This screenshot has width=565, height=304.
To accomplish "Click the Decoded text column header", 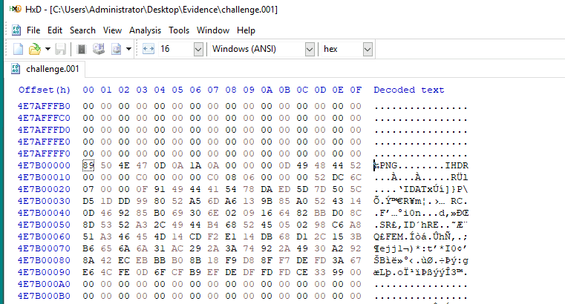I will coord(408,90).
